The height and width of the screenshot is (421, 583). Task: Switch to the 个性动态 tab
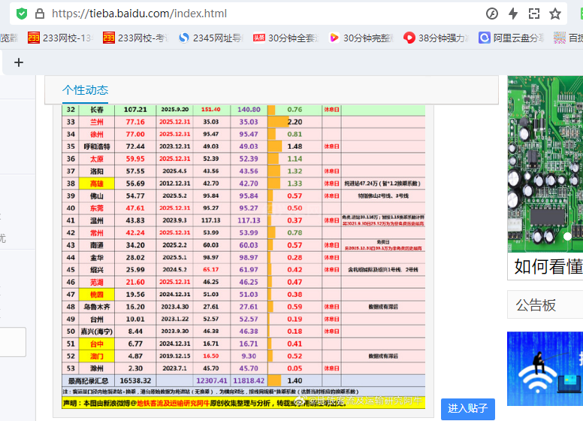(x=85, y=89)
